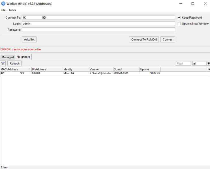
Task: Enable Open In New Window checkbox
Action: pos(179,24)
